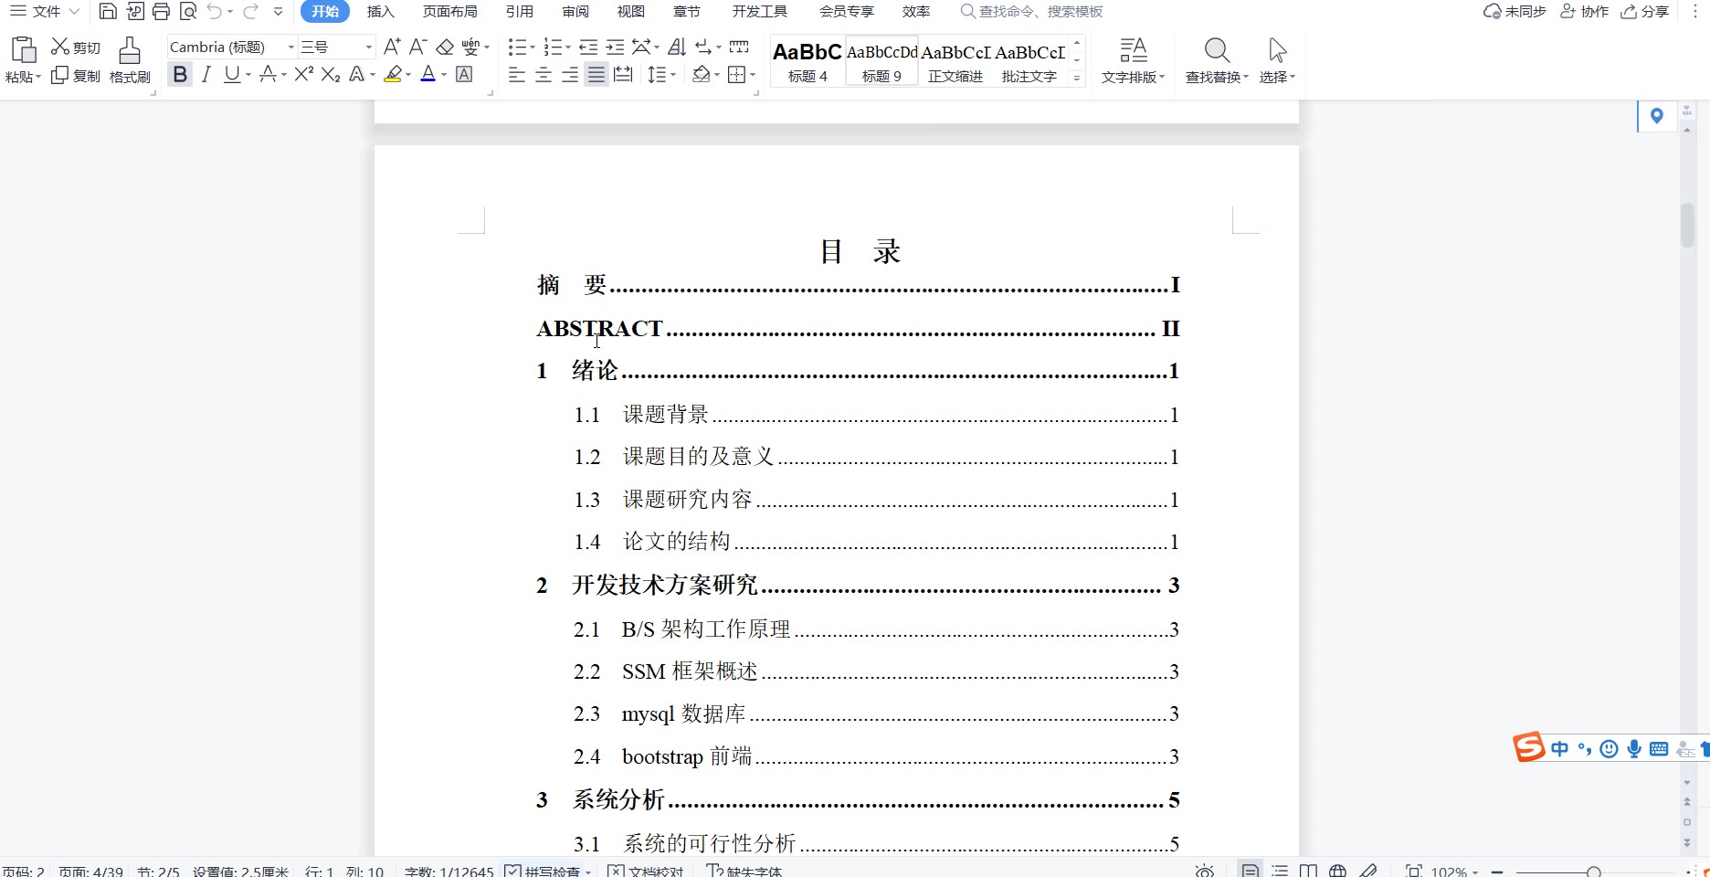Screen dimensions: 1710x877
Task: Open the Find and Replace magnifier
Action: (x=1217, y=50)
